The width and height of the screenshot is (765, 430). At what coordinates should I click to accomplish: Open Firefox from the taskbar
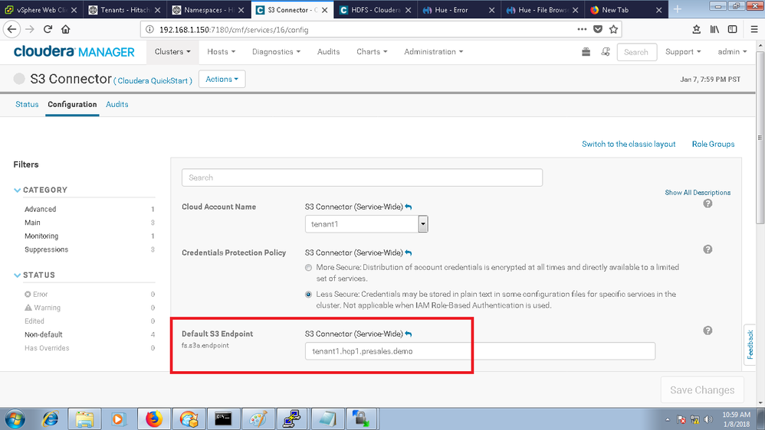click(153, 419)
